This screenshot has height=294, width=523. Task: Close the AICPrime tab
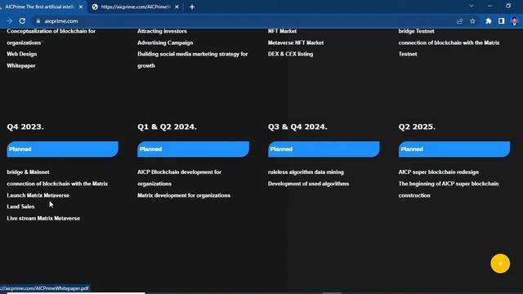point(81,7)
